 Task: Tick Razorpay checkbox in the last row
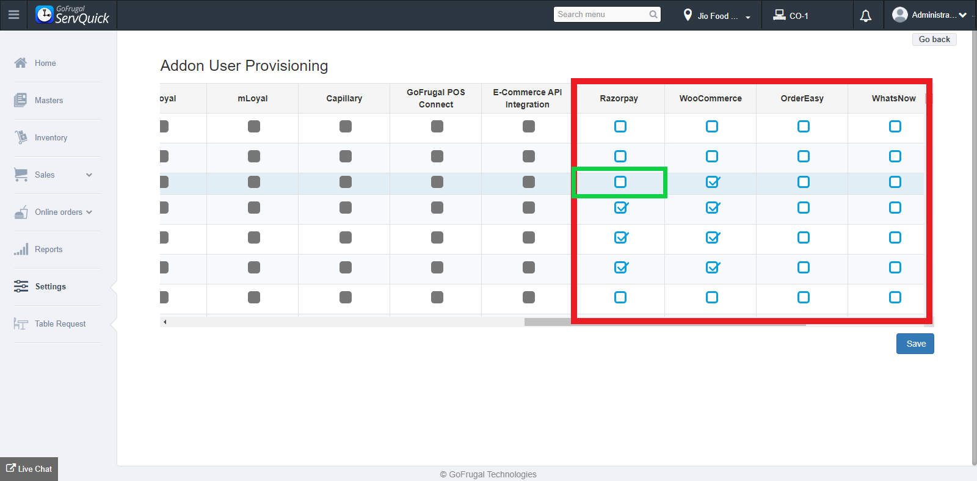[620, 297]
